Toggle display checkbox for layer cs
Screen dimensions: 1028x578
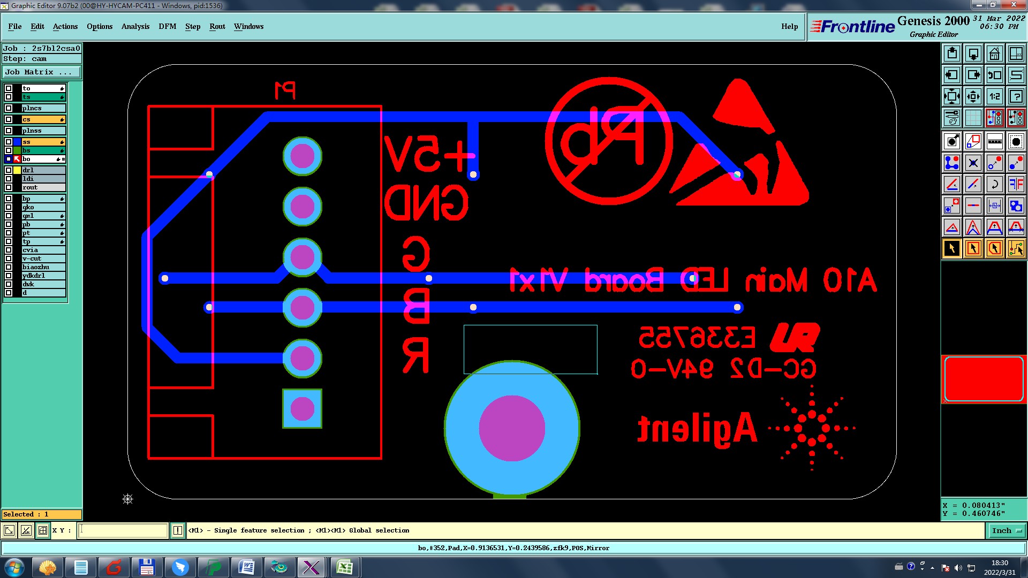point(9,119)
